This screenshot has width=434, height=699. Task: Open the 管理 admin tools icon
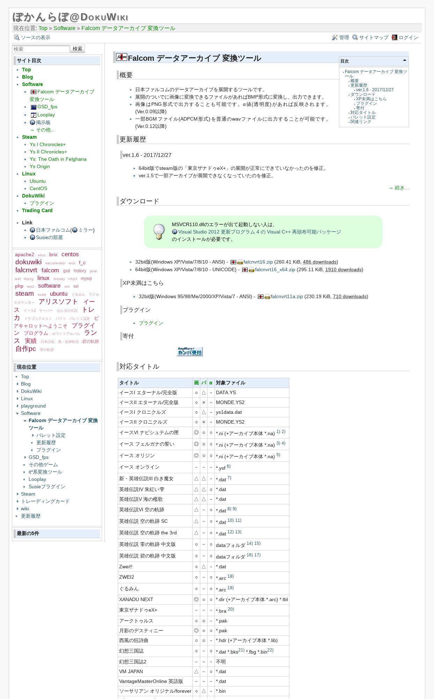point(335,37)
